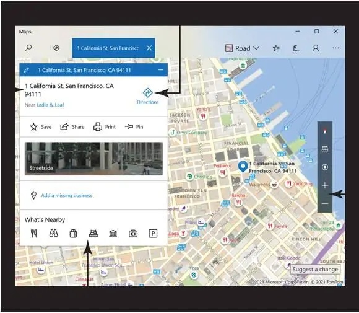Click Barcha restaurant marker on map
The image size is (359, 313).
tap(238, 202)
